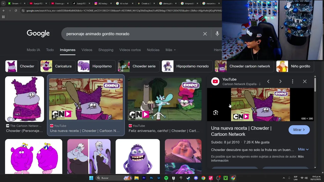This screenshot has width=324, height=182.
Task: Expand description with the Más chevron
Action: click(303, 149)
